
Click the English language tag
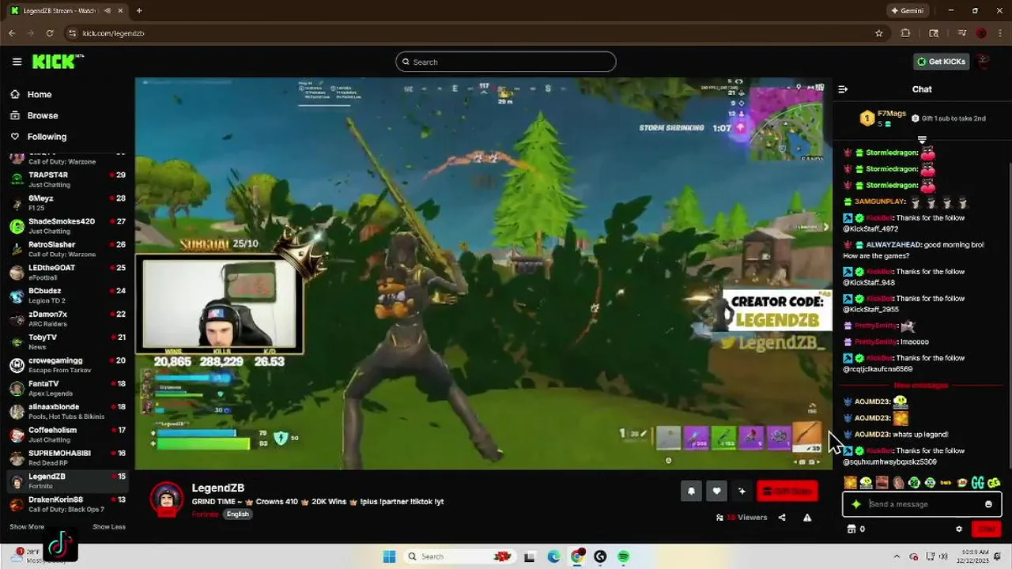237,514
